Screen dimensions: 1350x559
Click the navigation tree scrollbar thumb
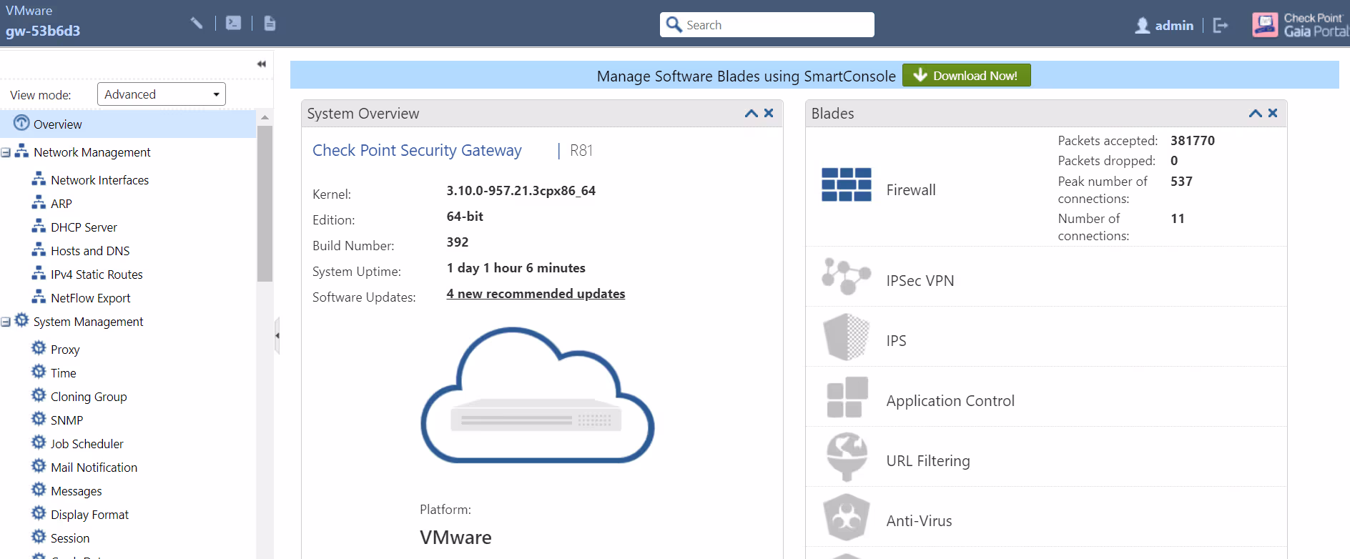pyautogui.click(x=265, y=204)
